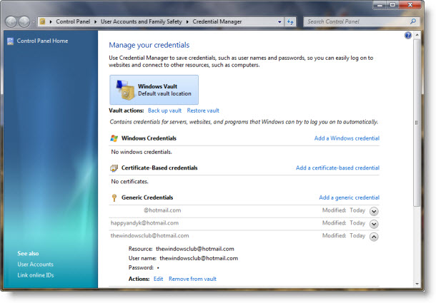Select Credential Manager breadcrumb segment
This screenshot has height=303, width=436.
pyautogui.click(x=217, y=21)
